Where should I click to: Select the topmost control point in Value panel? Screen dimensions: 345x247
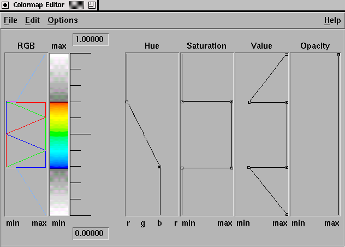[x=287, y=54]
